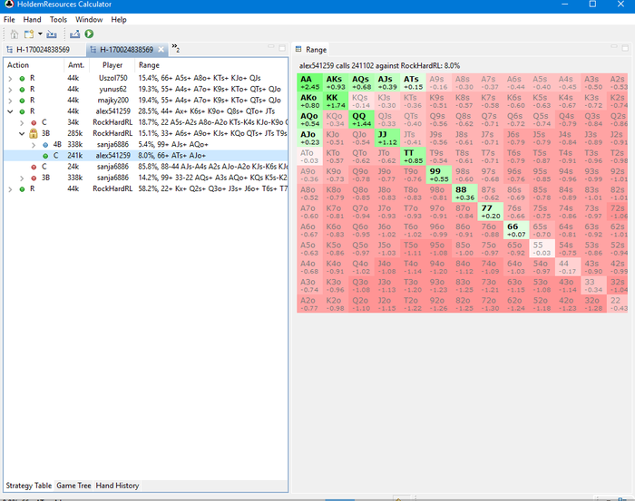
Task: Expand the majky200 raise row
Action: coord(10,101)
